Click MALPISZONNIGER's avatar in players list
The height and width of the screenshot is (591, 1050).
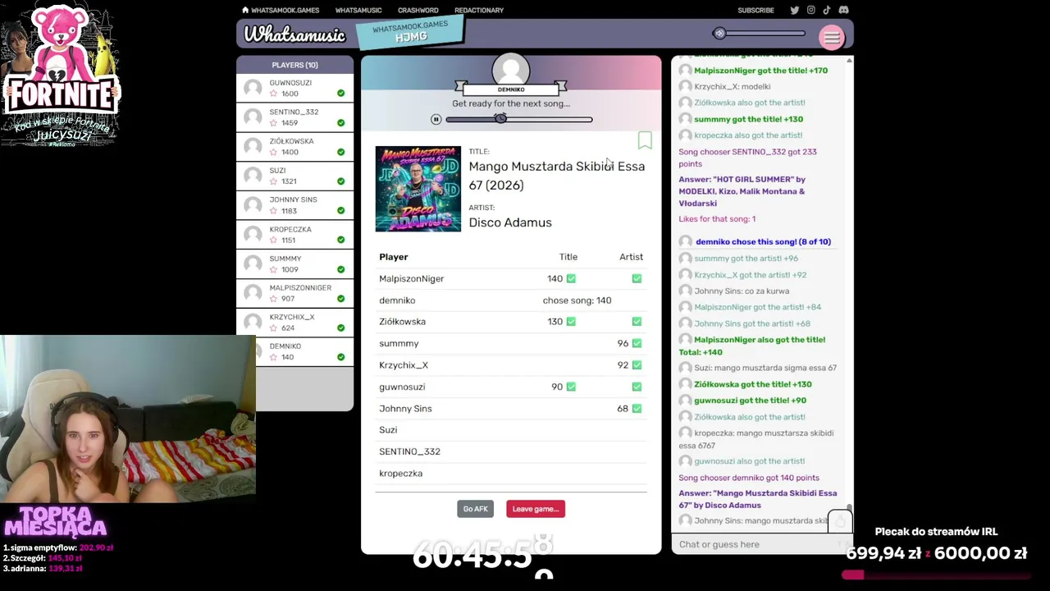[x=253, y=293]
